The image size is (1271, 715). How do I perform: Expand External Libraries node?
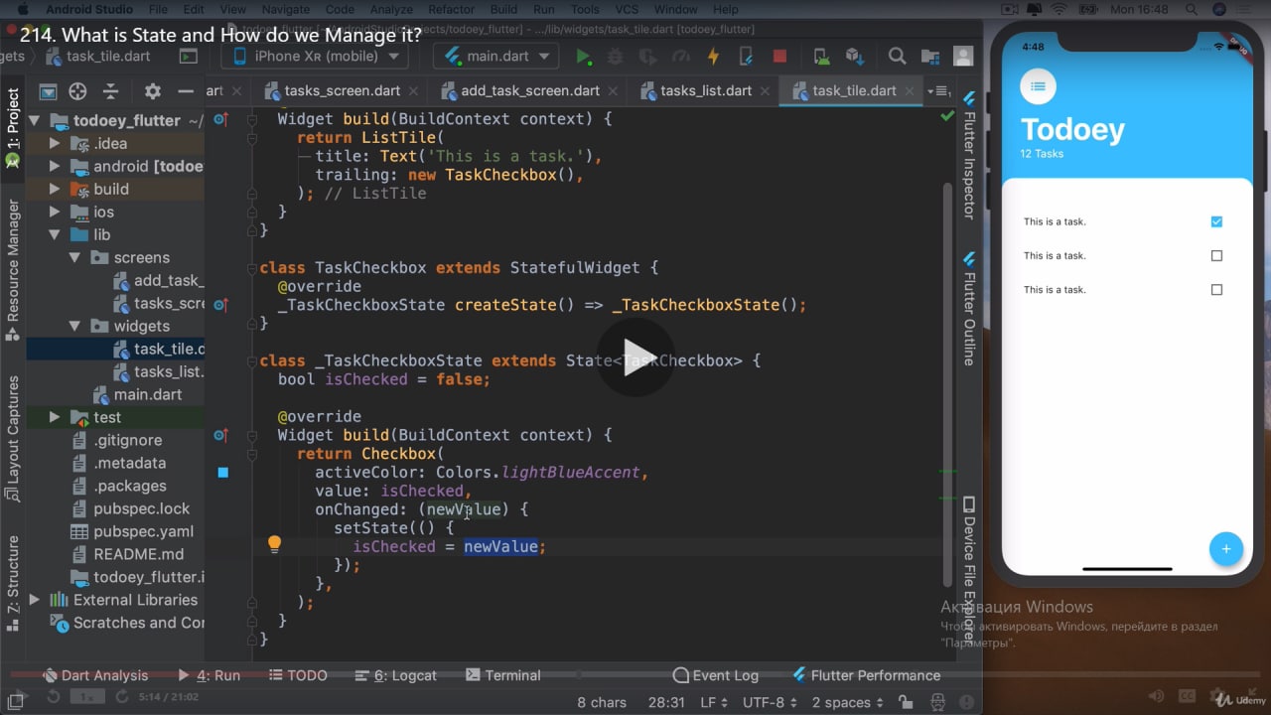[35, 600]
